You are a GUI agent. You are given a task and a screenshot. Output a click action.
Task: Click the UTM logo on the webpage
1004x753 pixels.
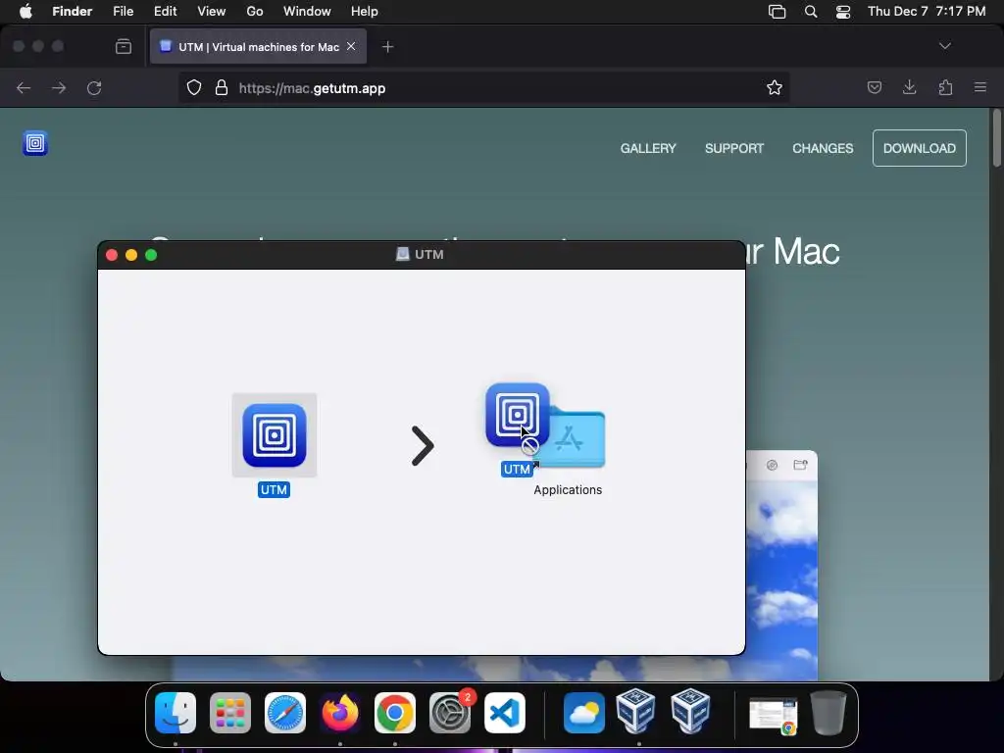(35, 143)
